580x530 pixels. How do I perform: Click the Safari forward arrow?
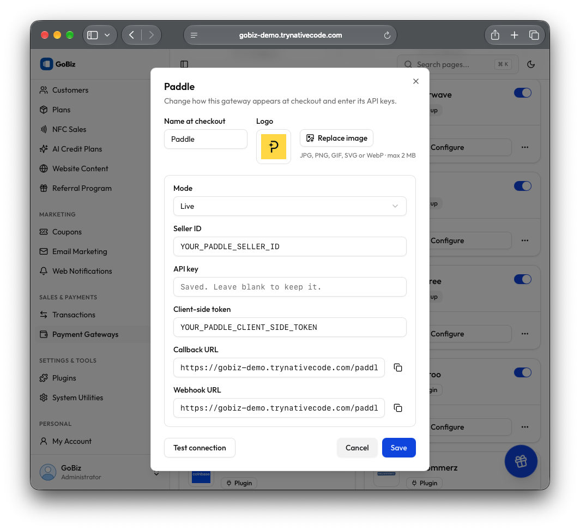pyautogui.click(x=152, y=35)
